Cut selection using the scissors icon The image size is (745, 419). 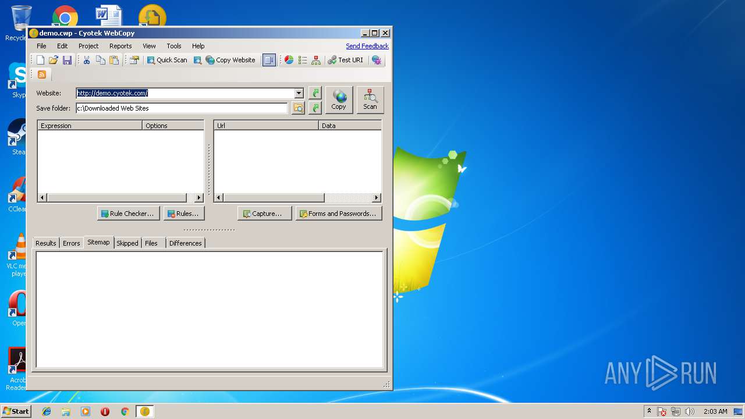(x=87, y=60)
